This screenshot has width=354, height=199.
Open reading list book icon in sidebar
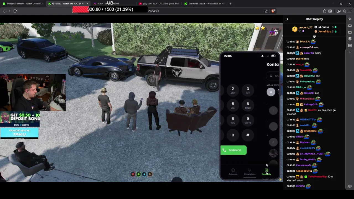(350, 46)
